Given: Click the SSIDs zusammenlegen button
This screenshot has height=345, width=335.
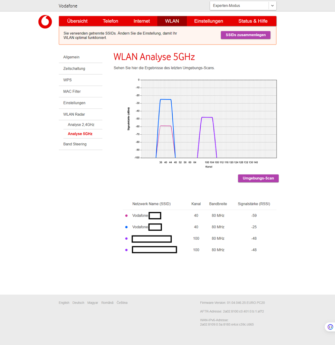Looking at the screenshot, I should click(245, 35).
